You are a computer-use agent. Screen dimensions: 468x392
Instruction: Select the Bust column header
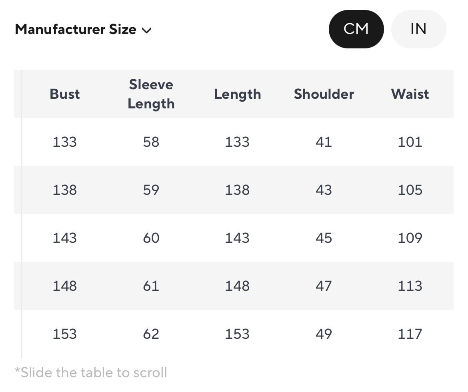pos(65,94)
